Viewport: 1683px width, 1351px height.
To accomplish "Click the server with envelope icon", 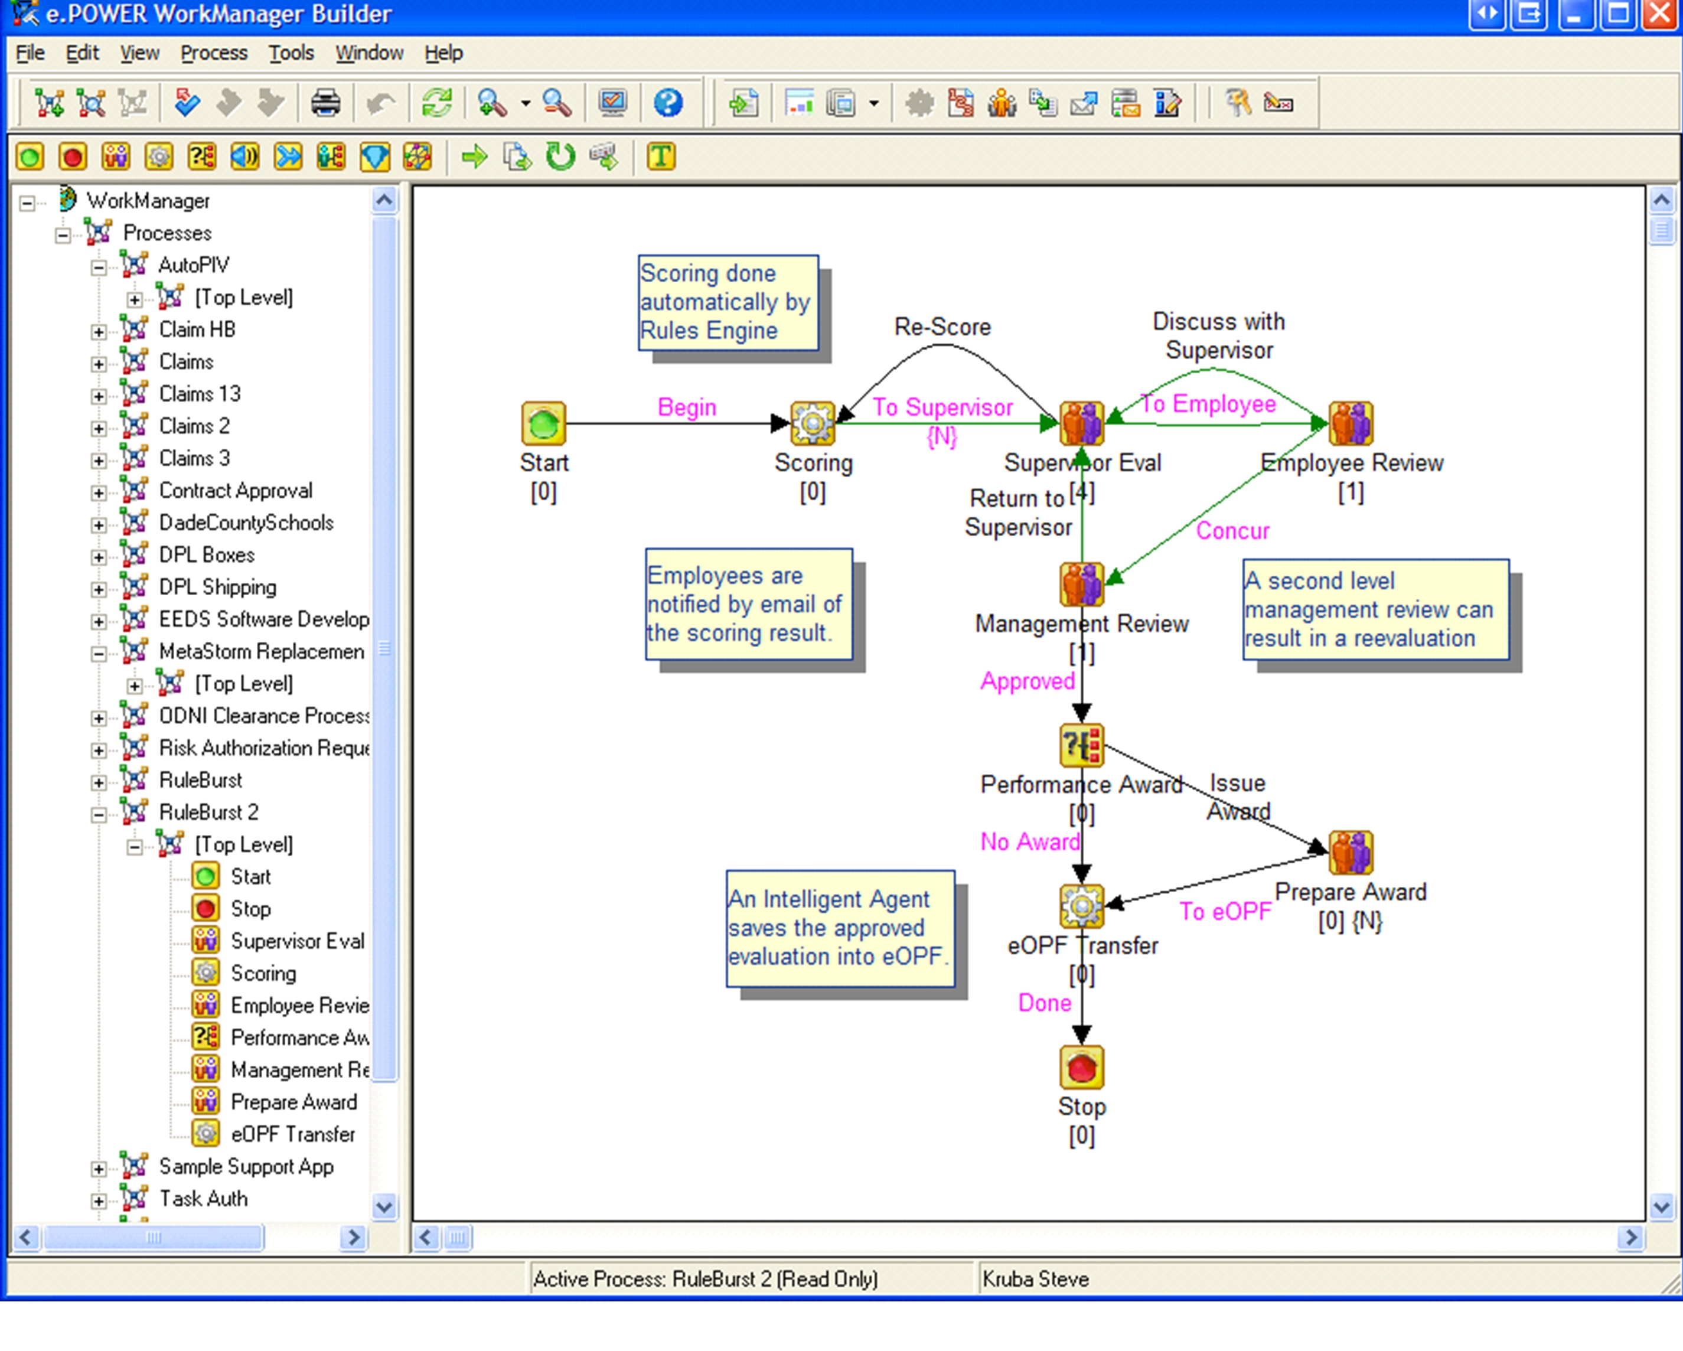I will click(1126, 103).
